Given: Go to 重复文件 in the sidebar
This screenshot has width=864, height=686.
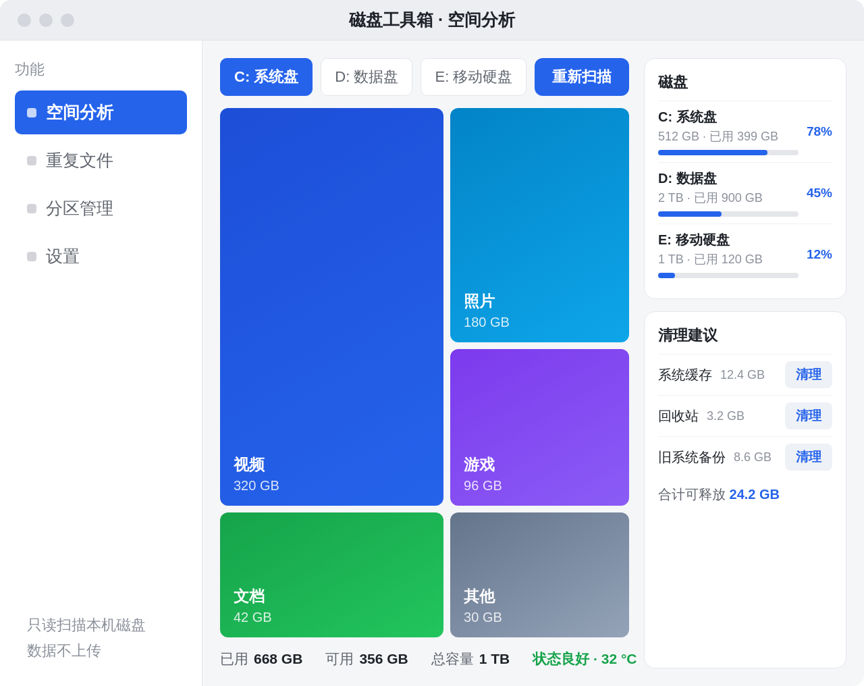Looking at the screenshot, I should coord(101,160).
